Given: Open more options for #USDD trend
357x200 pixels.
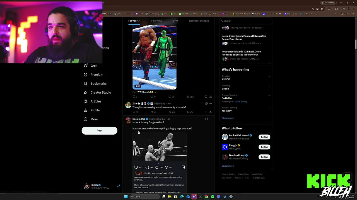Looking at the screenshot, I should pos(269,77).
